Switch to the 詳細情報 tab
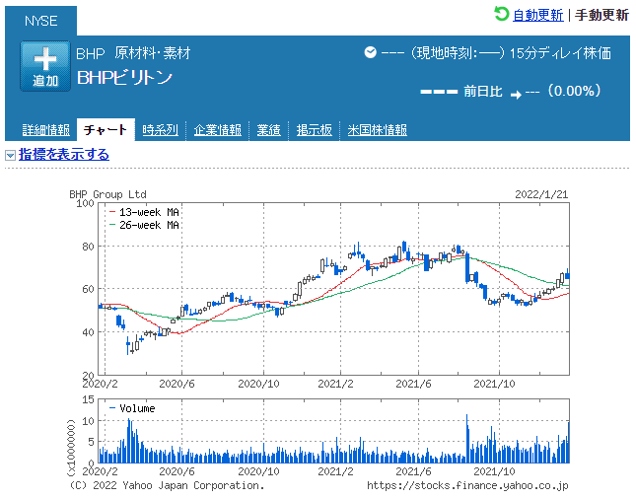Viewport: 636px width, 499px height. click(x=45, y=130)
